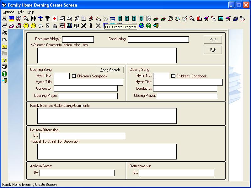Check Children's Songbook for Closing Song
Image resolution: width=251 pixels, height=188 pixels.
[x=173, y=76]
